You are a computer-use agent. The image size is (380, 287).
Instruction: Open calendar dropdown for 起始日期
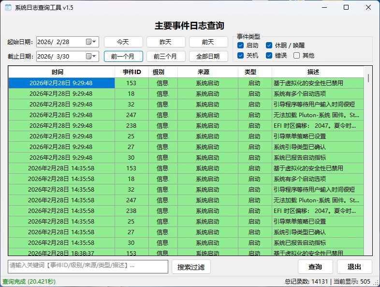[91, 42]
